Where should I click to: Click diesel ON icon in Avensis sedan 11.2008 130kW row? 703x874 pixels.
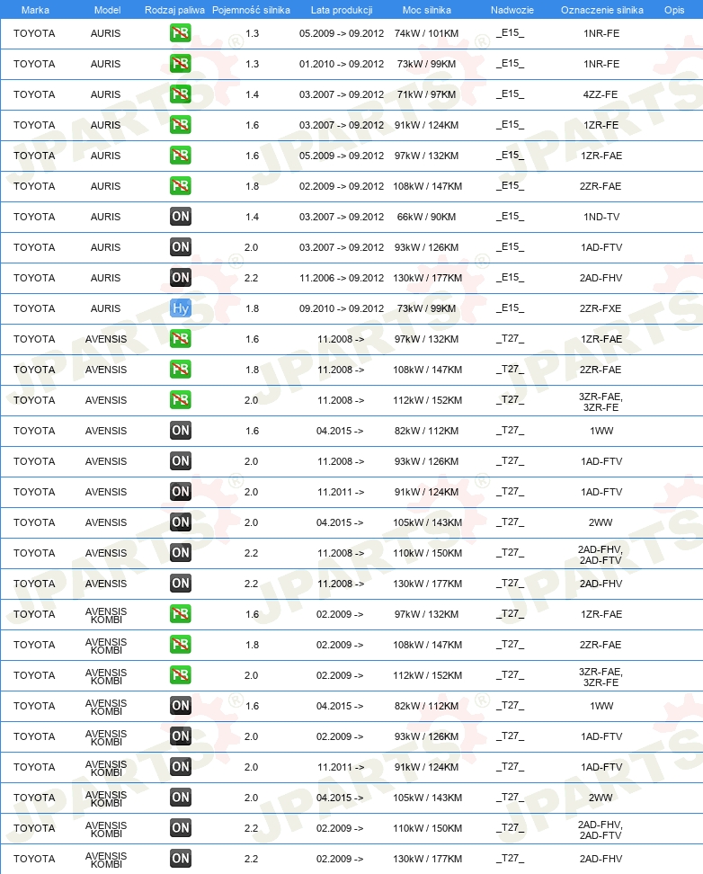pyautogui.click(x=180, y=584)
